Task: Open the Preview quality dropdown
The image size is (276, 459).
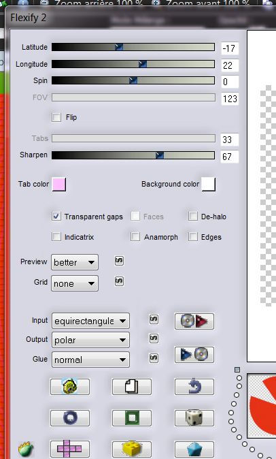Action: pyautogui.click(x=75, y=262)
